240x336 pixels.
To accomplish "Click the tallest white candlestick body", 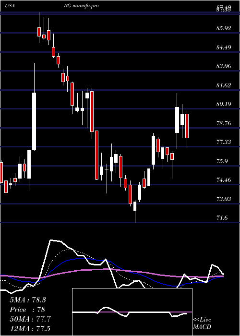I will coord(34,121).
